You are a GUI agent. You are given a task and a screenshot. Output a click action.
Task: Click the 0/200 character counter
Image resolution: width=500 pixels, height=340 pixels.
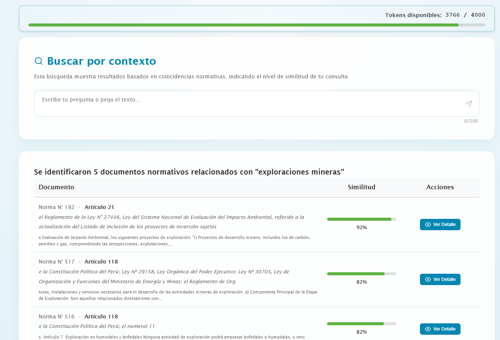coord(471,121)
